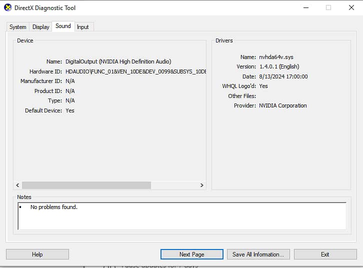Image resolution: width=363 pixels, height=268 pixels.
Task: Click the Device panel left scroll arrow
Action: pyautogui.click(x=17, y=185)
